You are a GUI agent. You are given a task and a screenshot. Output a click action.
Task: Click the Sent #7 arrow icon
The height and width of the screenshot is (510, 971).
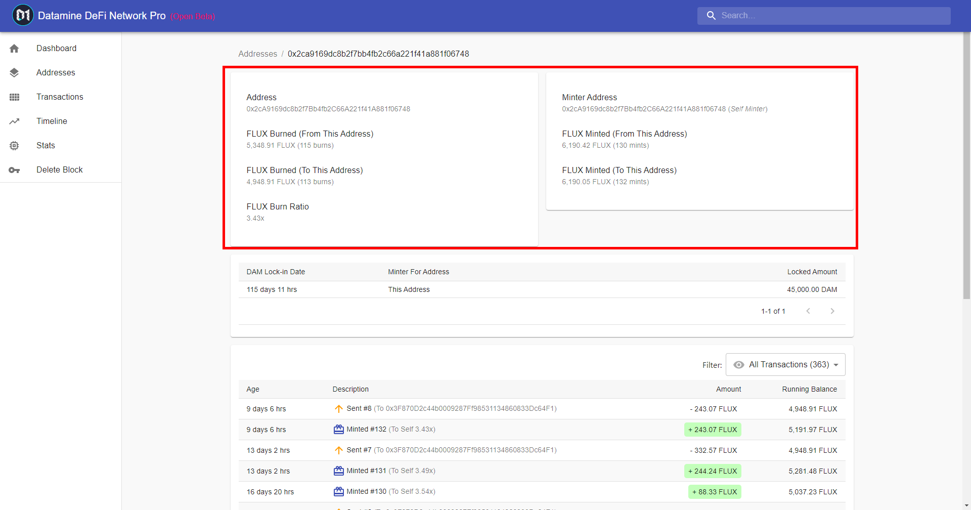(339, 450)
